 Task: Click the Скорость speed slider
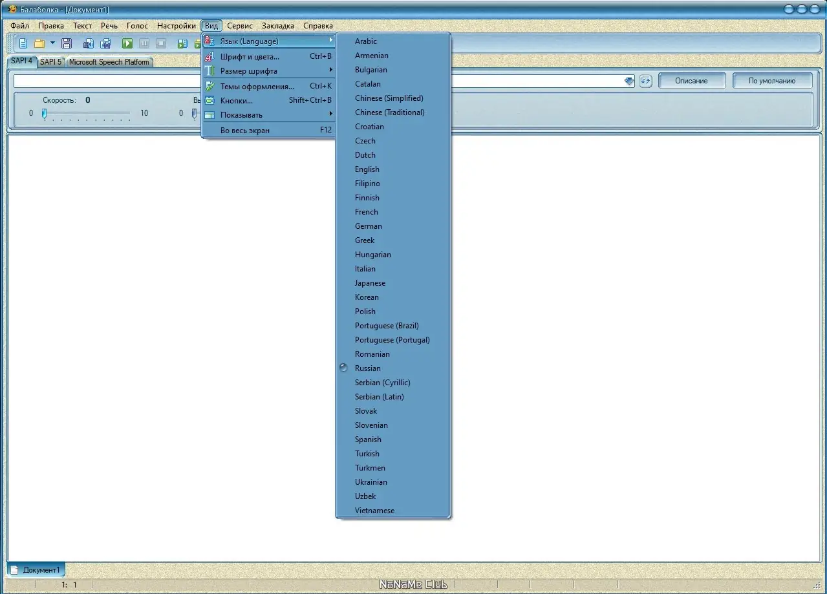click(87, 113)
